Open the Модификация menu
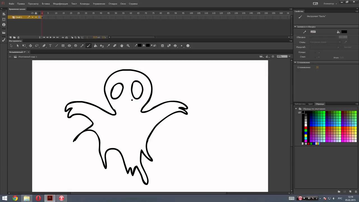 [x=60, y=4]
